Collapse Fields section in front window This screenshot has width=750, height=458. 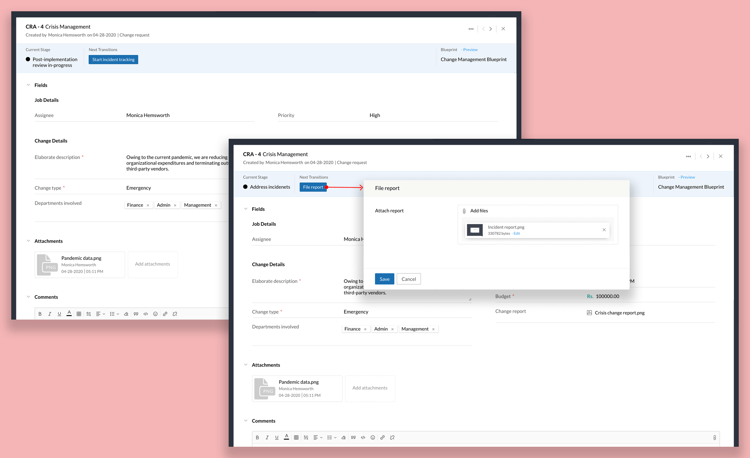point(246,209)
